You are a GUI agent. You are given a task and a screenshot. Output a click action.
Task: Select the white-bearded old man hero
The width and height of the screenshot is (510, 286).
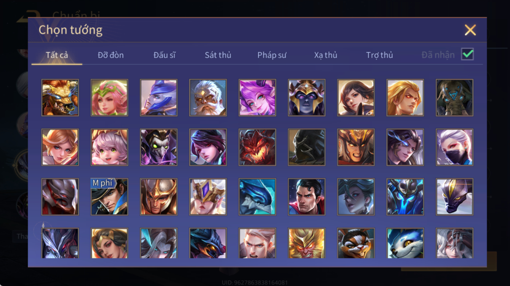[208, 98]
